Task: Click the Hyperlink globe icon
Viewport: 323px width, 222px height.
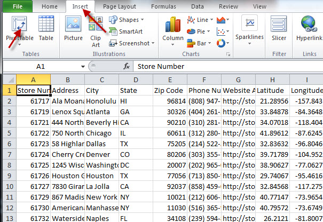Action: (308, 23)
